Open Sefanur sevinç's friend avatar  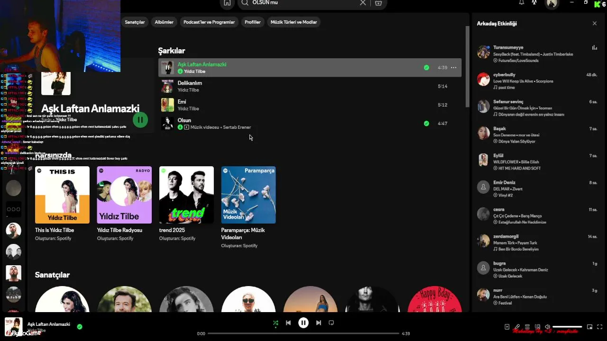pos(483,106)
